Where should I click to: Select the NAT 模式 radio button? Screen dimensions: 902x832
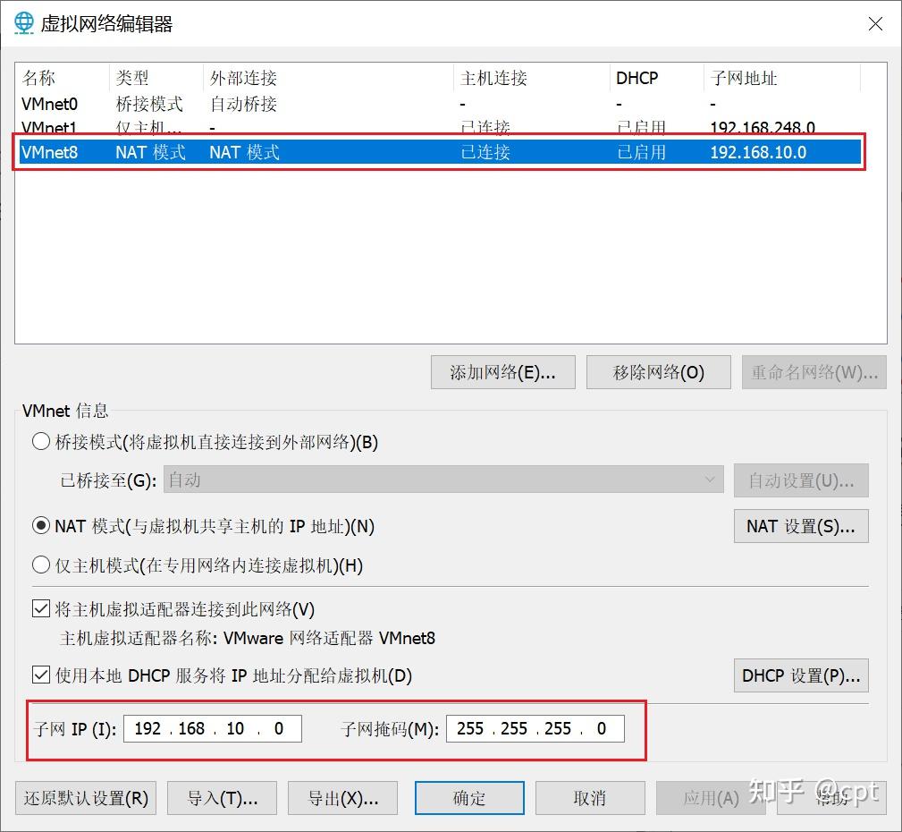tap(41, 526)
